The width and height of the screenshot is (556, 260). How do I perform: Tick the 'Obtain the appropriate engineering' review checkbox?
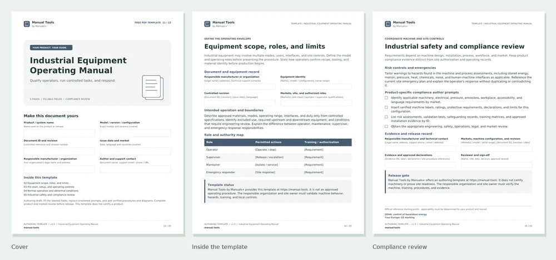[386, 127]
